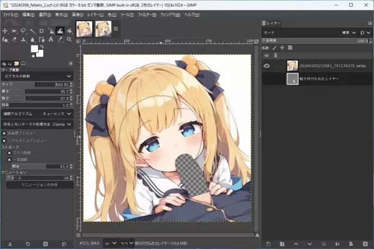The height and width of the screenshot is (249, 374).
Task: Open Layers panel tab configuration menu
Action: tap(370, 23)
